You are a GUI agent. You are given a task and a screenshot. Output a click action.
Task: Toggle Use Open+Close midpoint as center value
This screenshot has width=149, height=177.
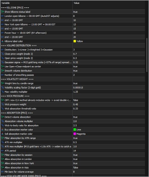tap(75, 66)
